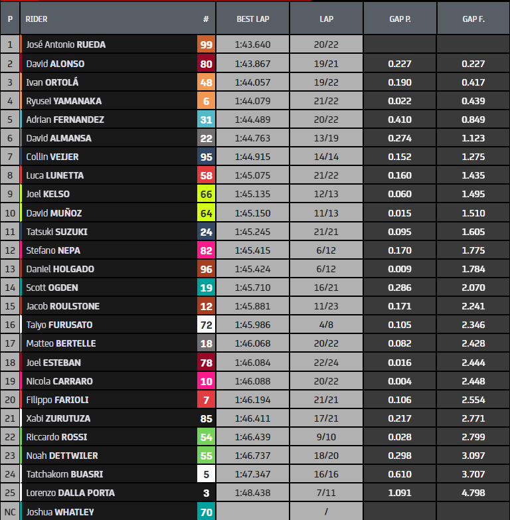Click the yellow number 66 badge

(206, 194)
